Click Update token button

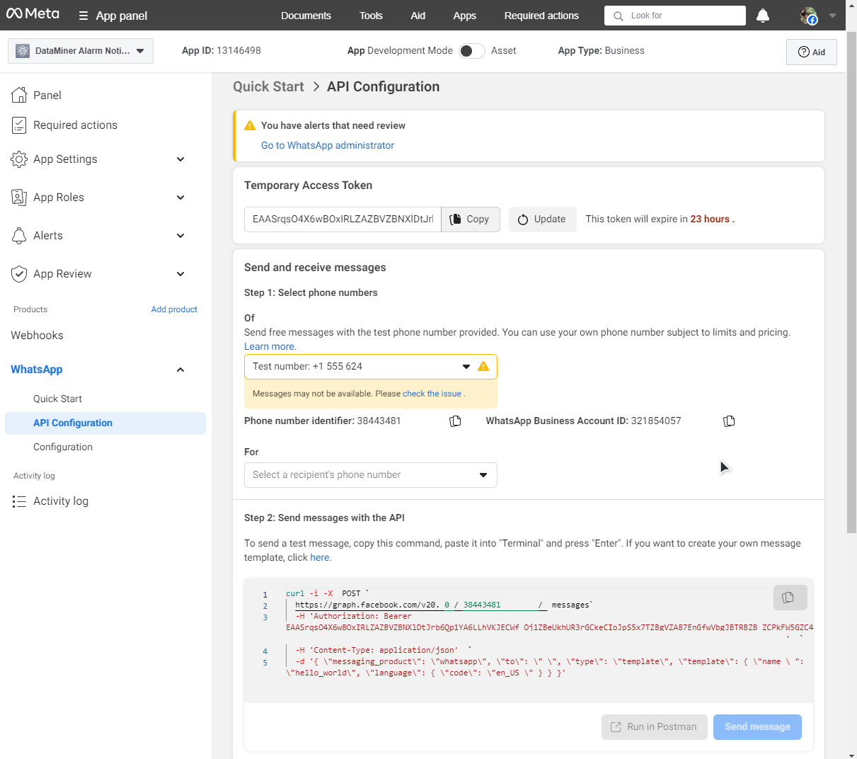pyautogui.click(x=542, y=219)
